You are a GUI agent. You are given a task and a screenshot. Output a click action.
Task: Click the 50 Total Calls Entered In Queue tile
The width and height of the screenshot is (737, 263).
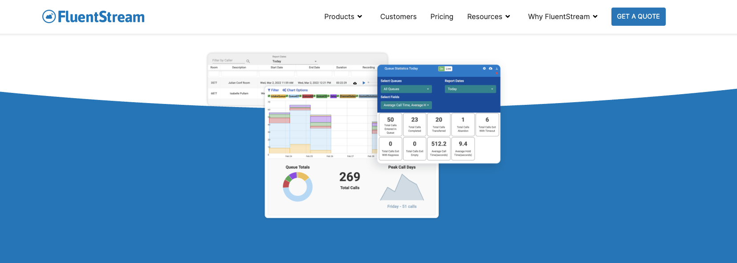(x=391, y=125)
